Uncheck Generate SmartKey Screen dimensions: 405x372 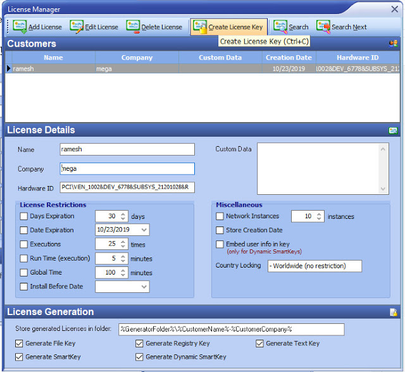pos(19,357)
